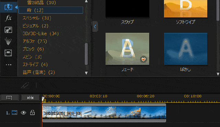
Task: Click the category list down arrow
Action: (86, 73)
